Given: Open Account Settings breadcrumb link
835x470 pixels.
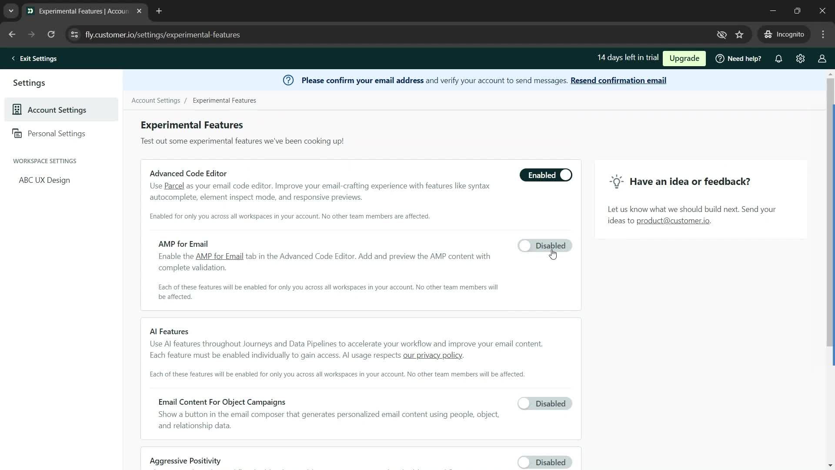Looking at the screenshot, I should click(156, 101).
